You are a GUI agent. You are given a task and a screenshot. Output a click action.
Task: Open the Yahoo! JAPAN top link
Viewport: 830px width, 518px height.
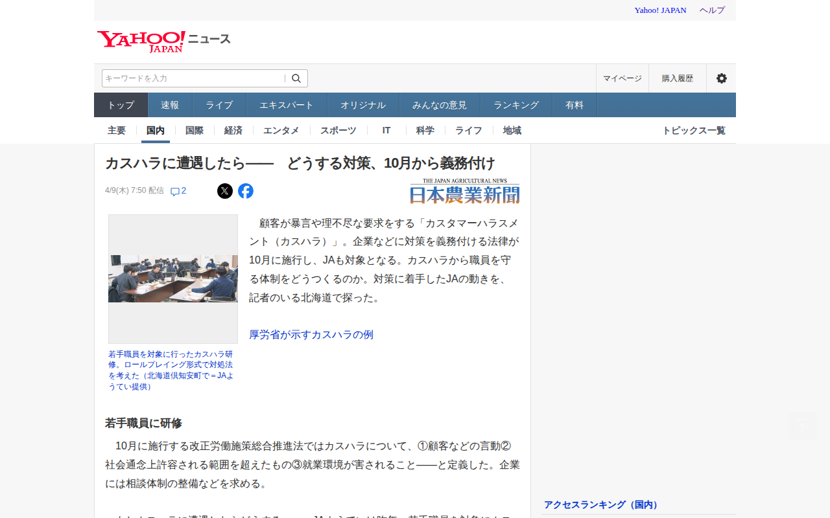[660, 10]
